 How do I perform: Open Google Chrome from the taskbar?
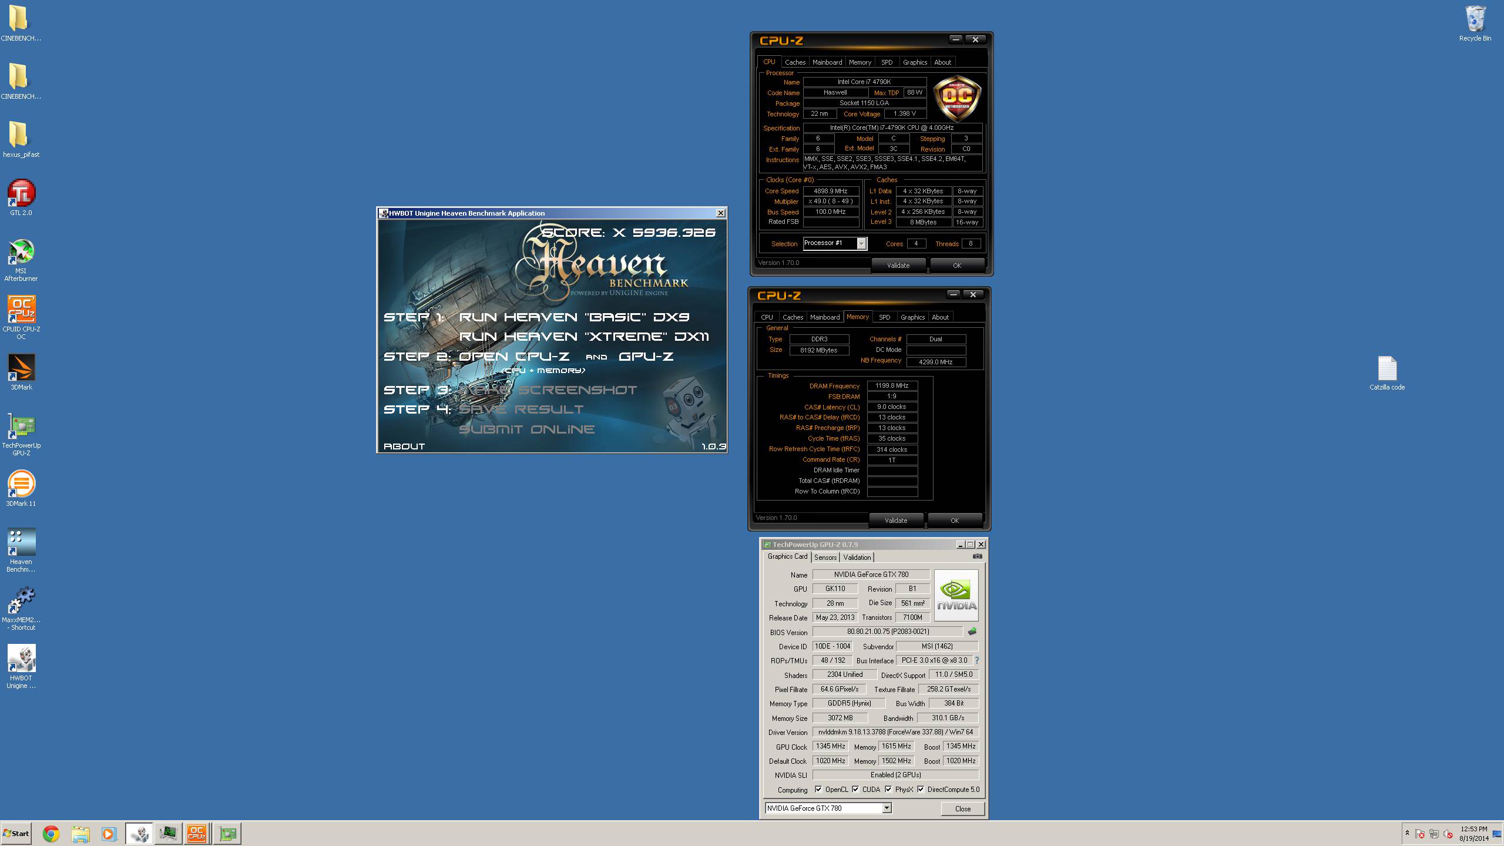(51, 834)
